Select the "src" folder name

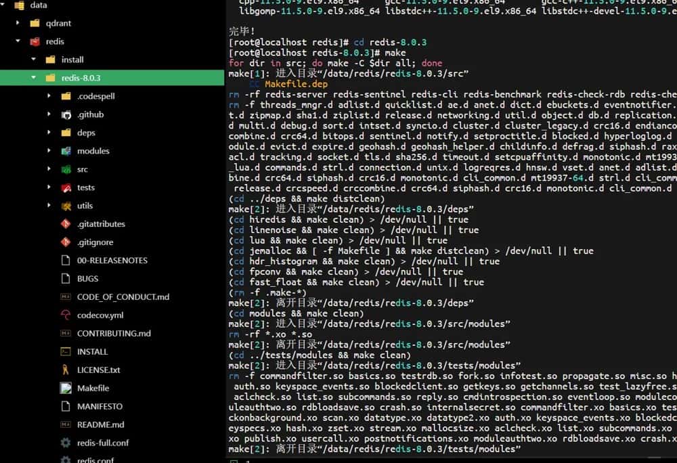tap(83, 170)
